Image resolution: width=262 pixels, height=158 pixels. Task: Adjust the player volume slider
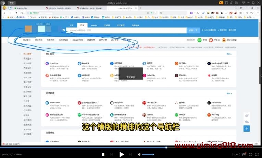pyautogui.click(x=148, y=155)
